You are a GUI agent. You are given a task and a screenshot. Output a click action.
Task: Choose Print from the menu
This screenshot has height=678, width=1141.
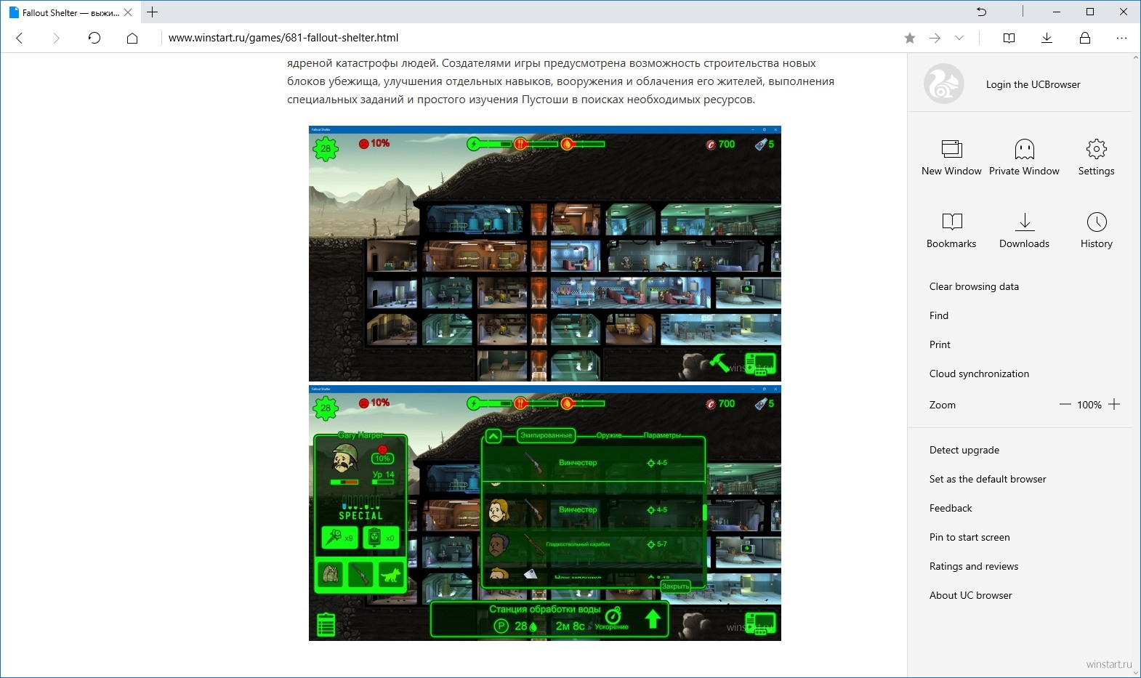pos(940,344)
